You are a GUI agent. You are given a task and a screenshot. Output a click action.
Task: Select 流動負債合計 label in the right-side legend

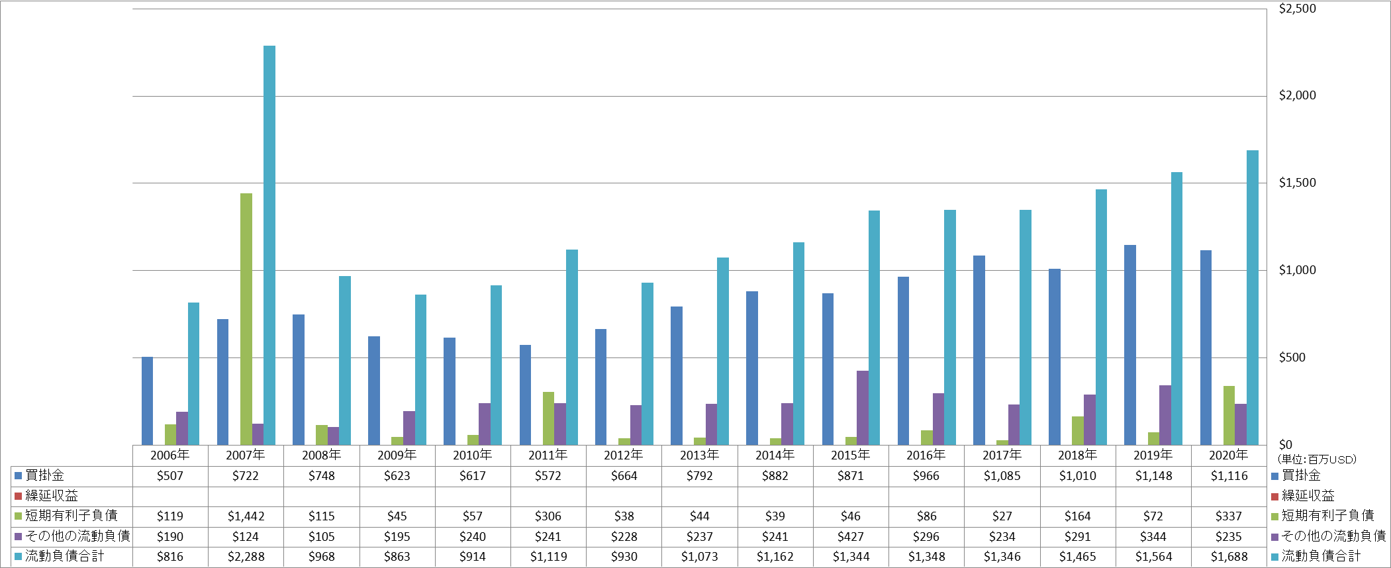(1321, 556)
